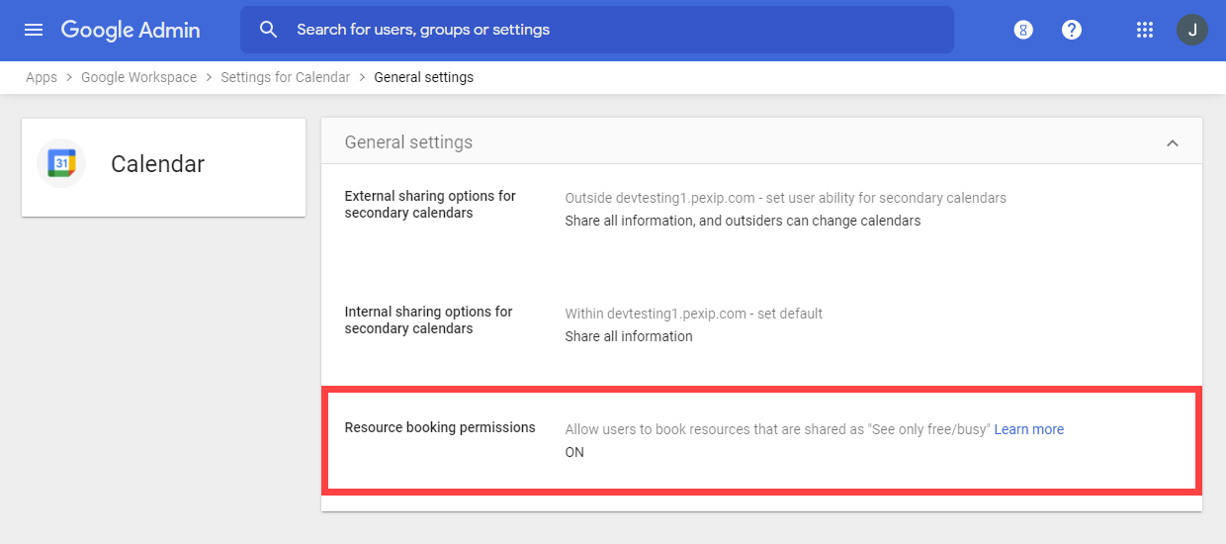The image size is (1226, 544).
Task: Go to Apps in the breadcrumb
Action: click(42, 77)
